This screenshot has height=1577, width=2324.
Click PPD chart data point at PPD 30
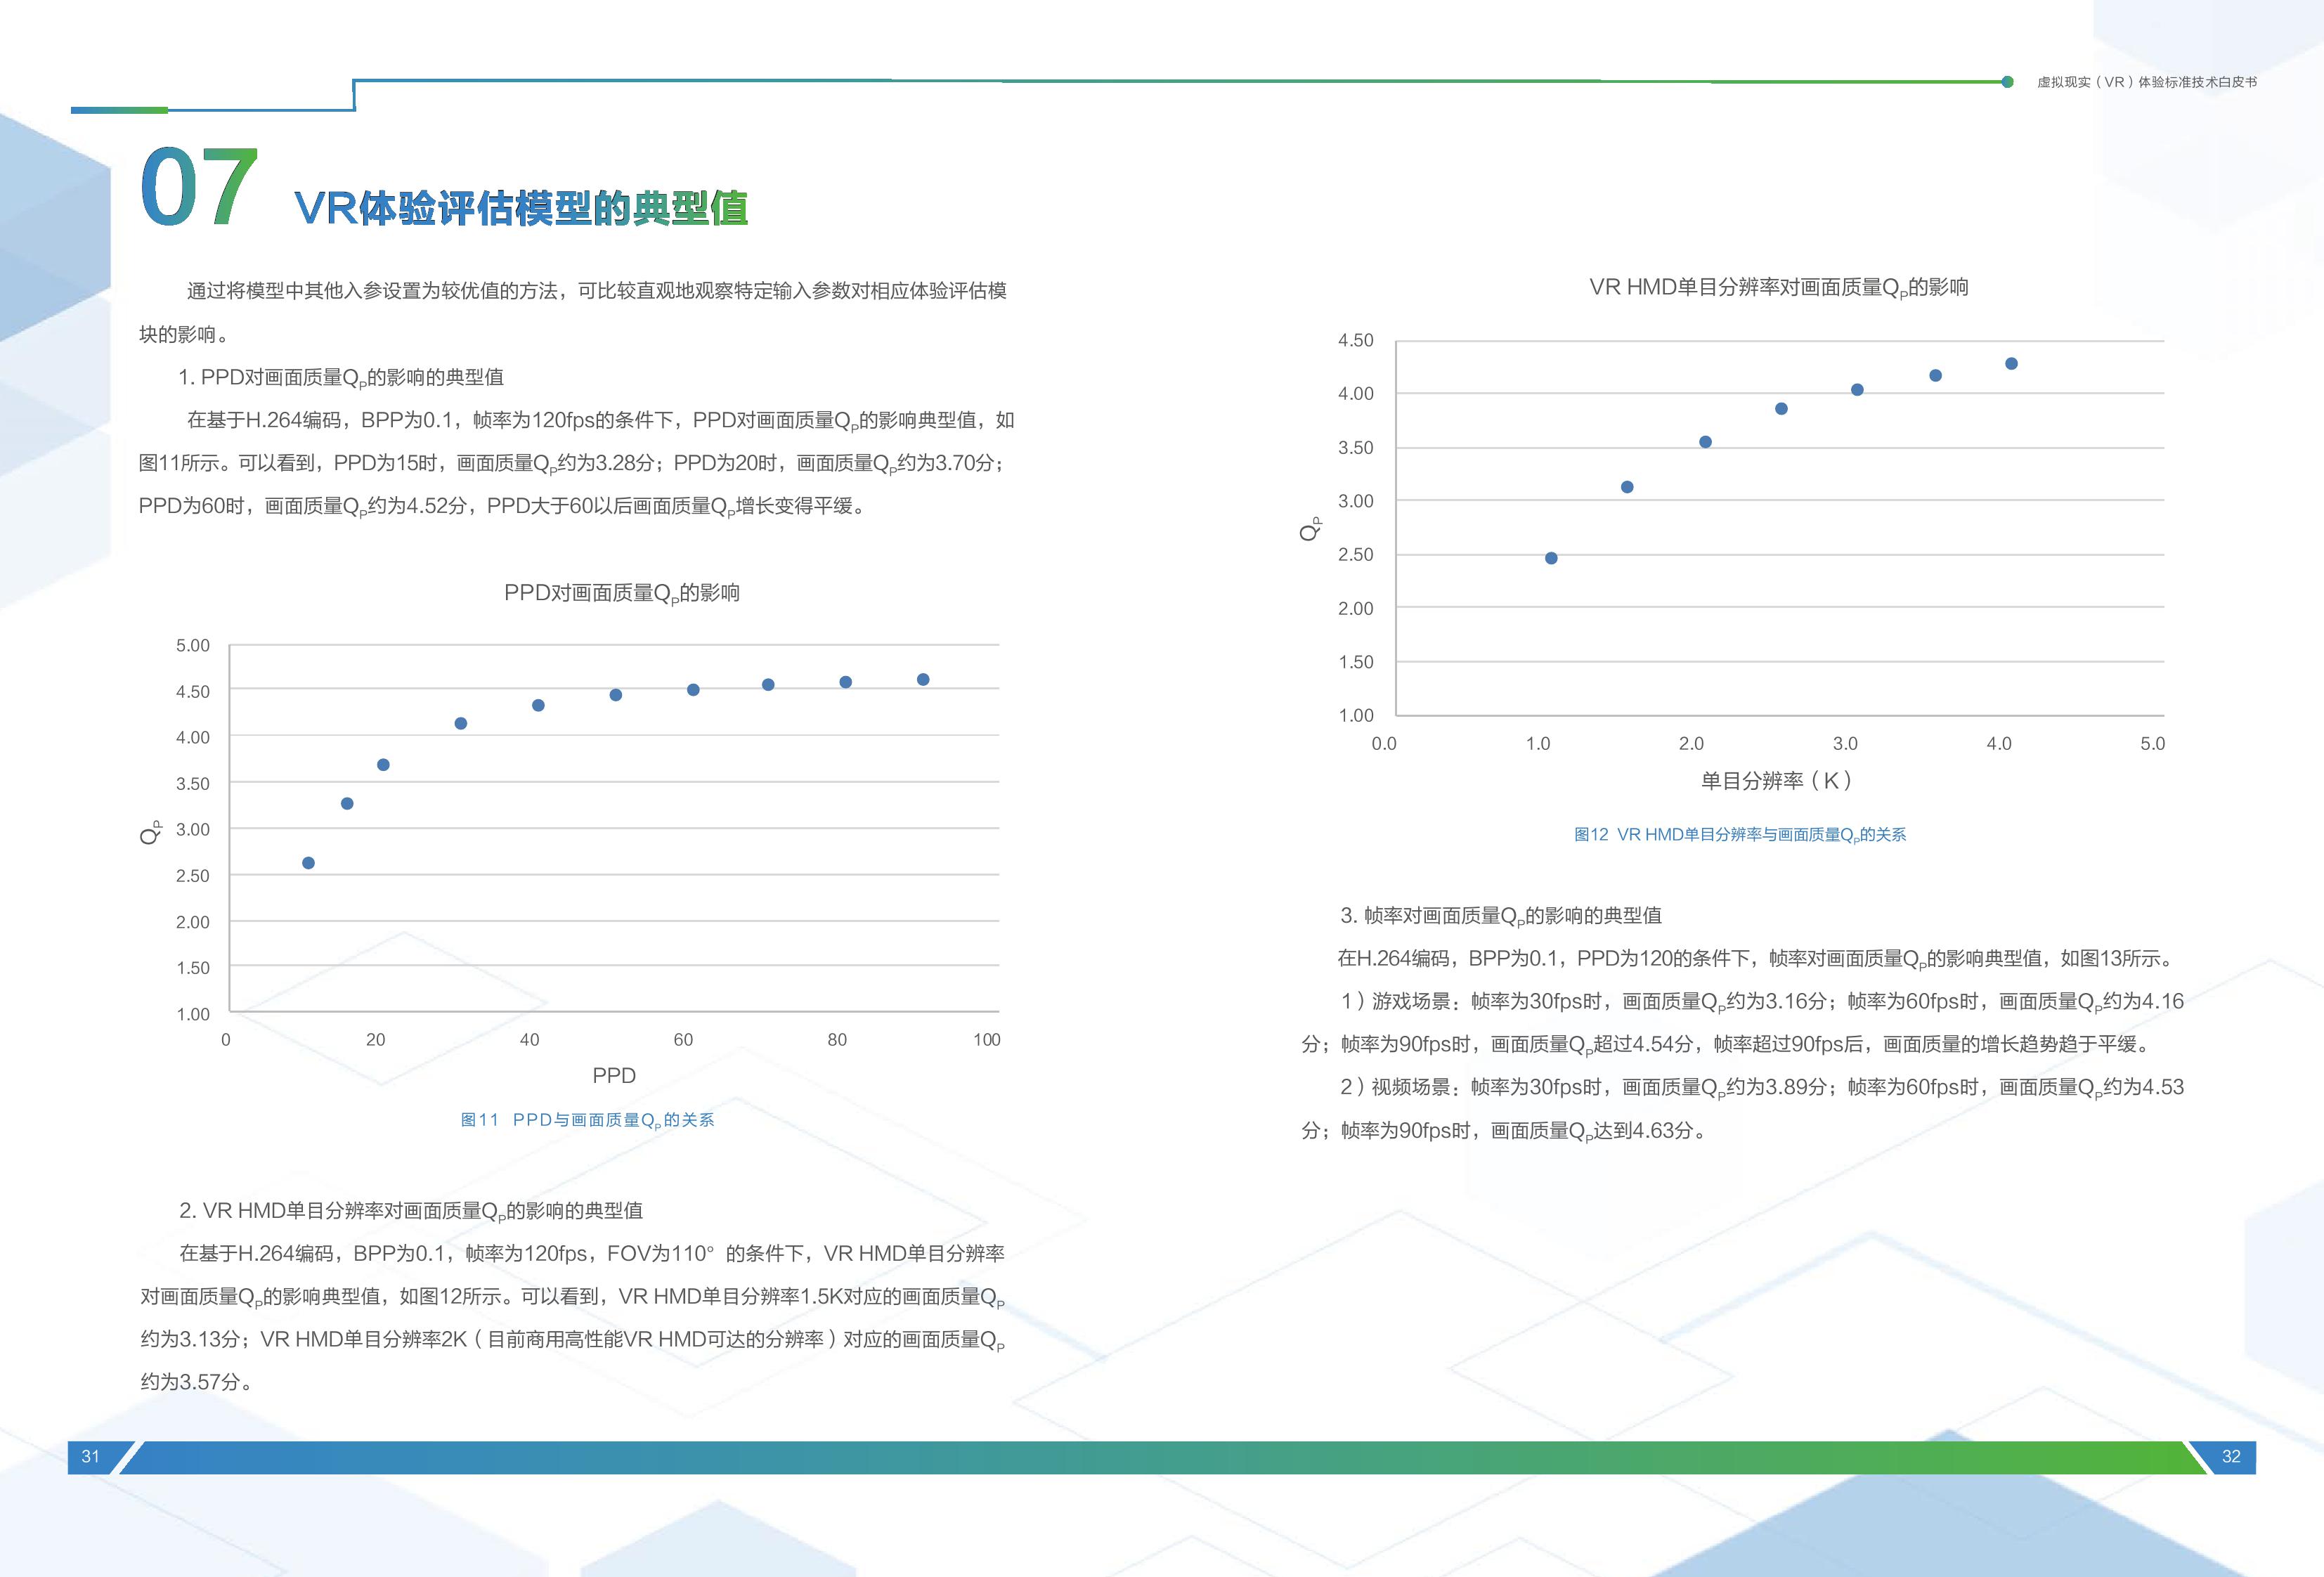pyautogui.click(x=461, y=723)
